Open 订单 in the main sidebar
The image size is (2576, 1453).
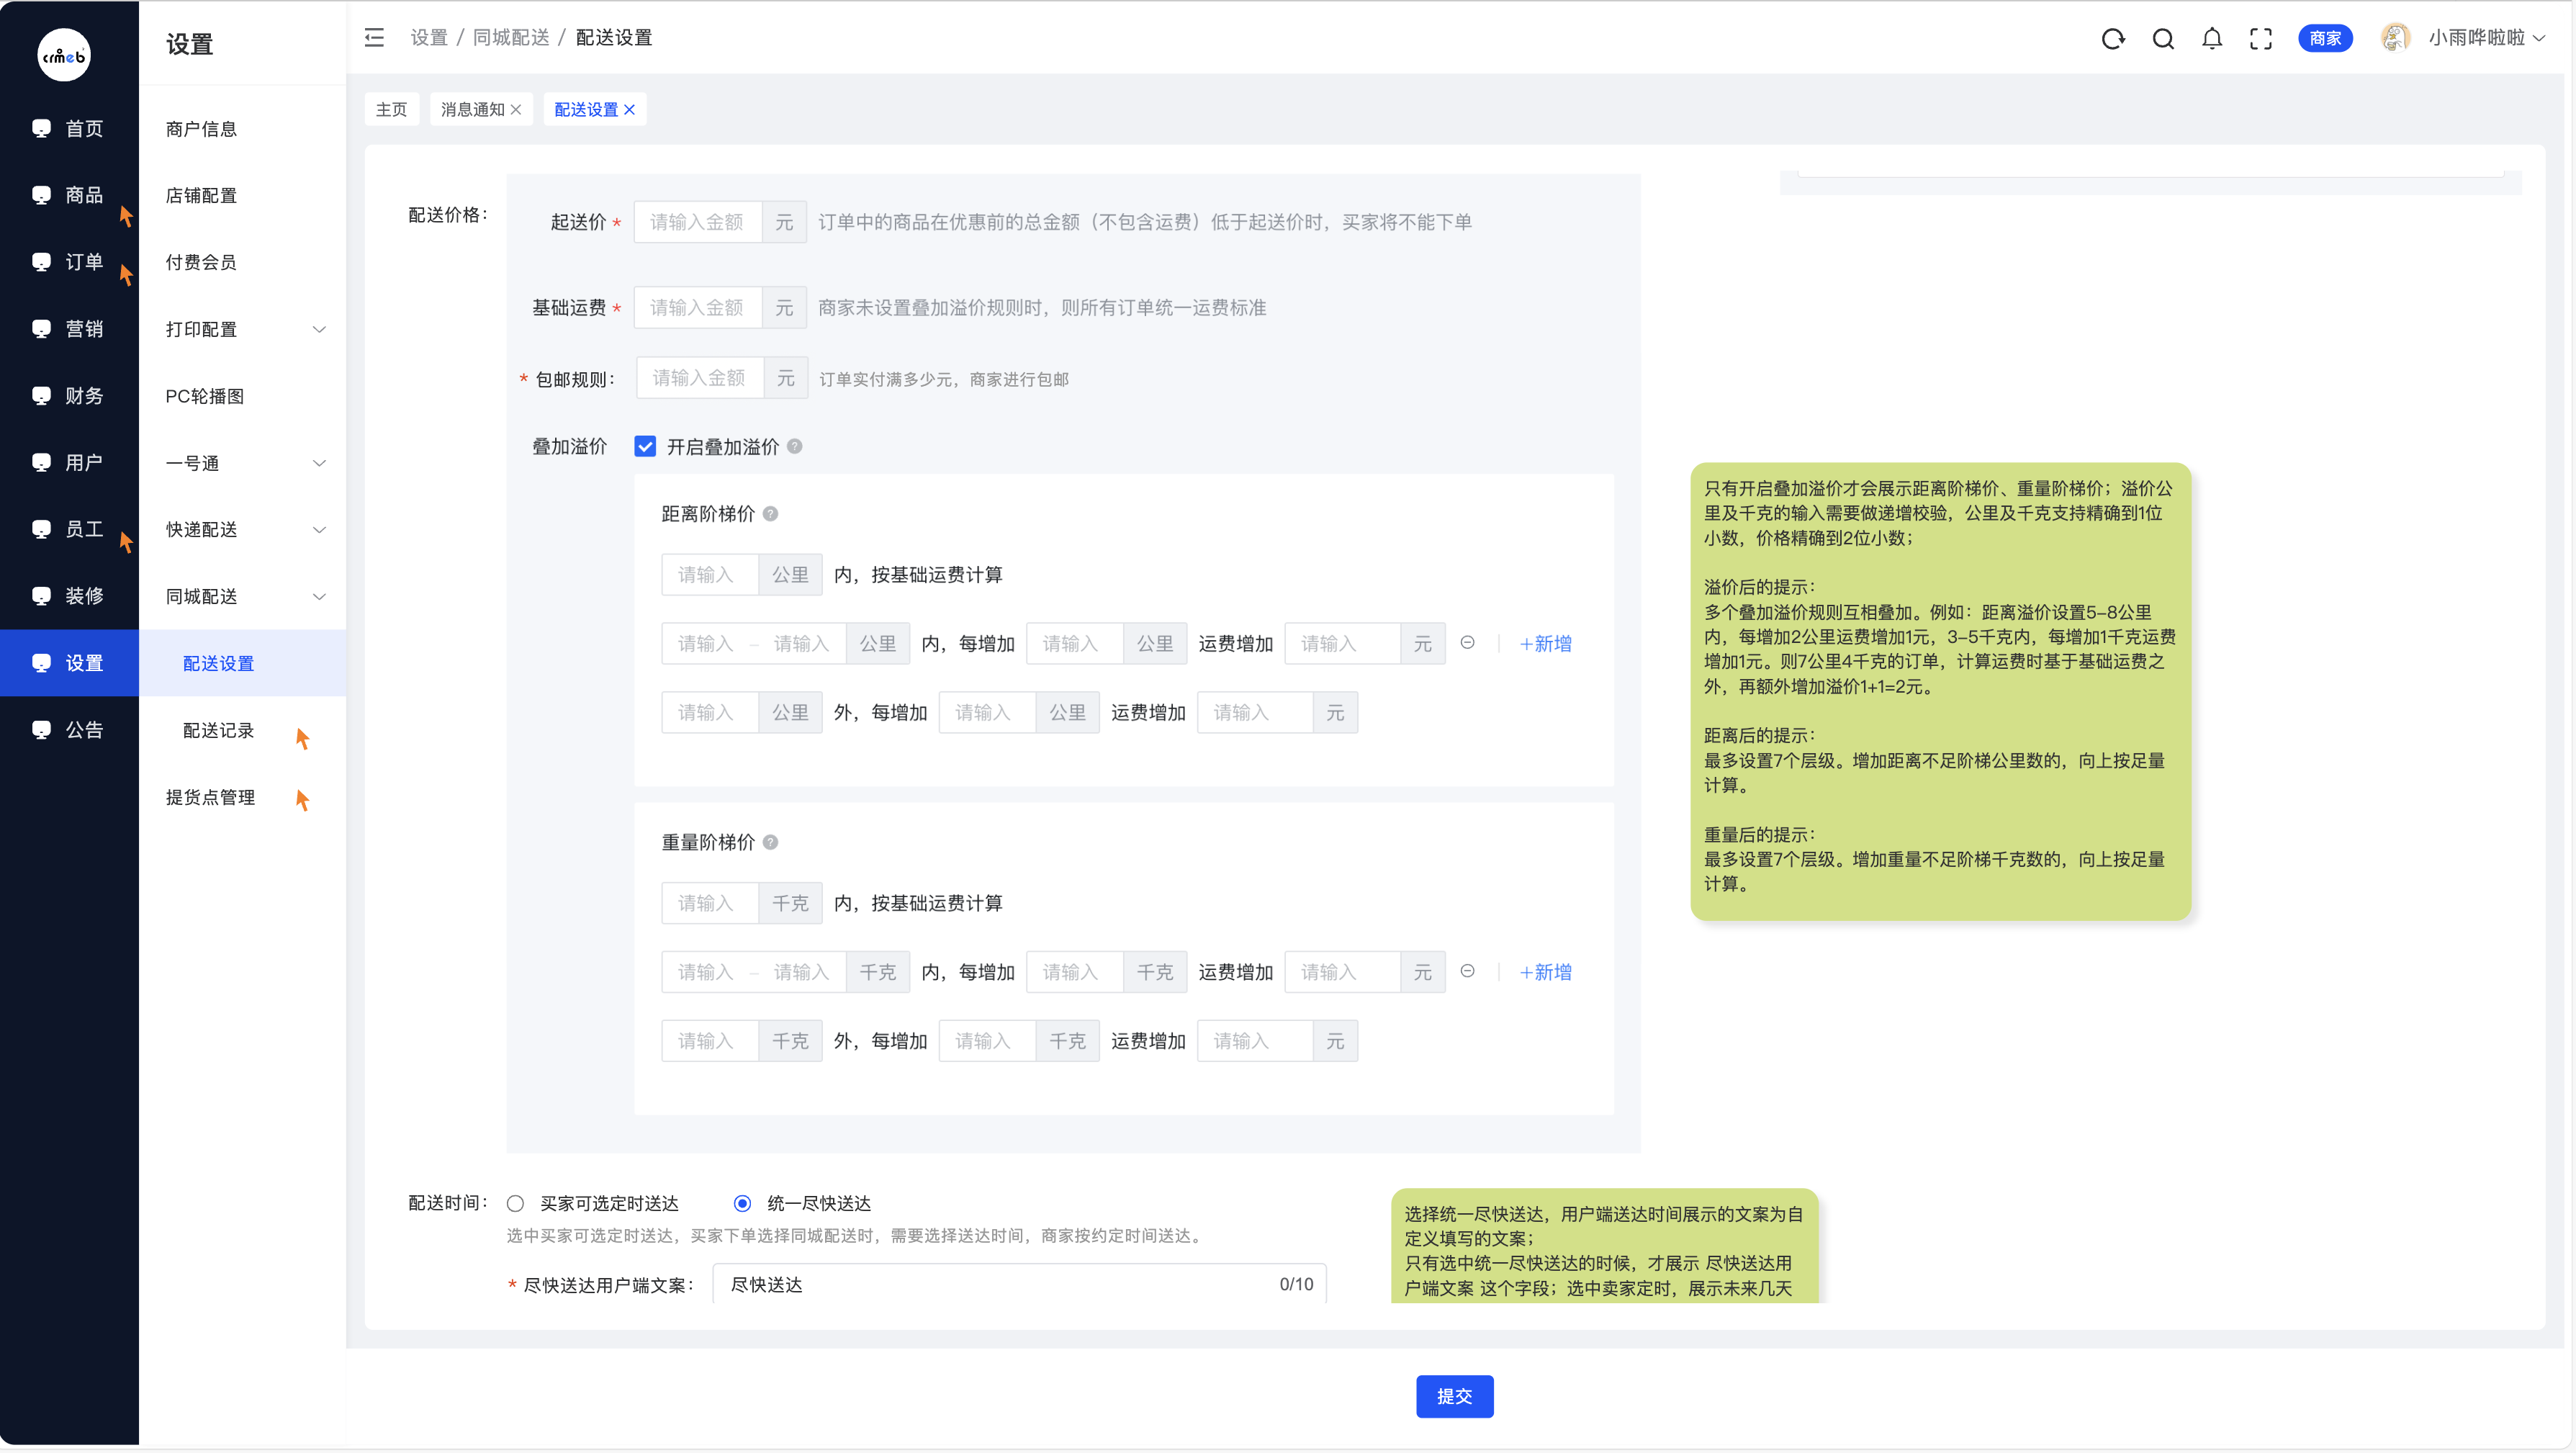[69, 262]
